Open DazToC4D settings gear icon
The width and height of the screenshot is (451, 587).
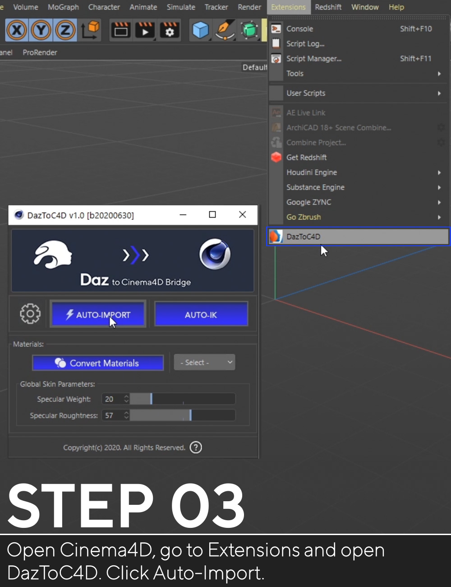30,313
